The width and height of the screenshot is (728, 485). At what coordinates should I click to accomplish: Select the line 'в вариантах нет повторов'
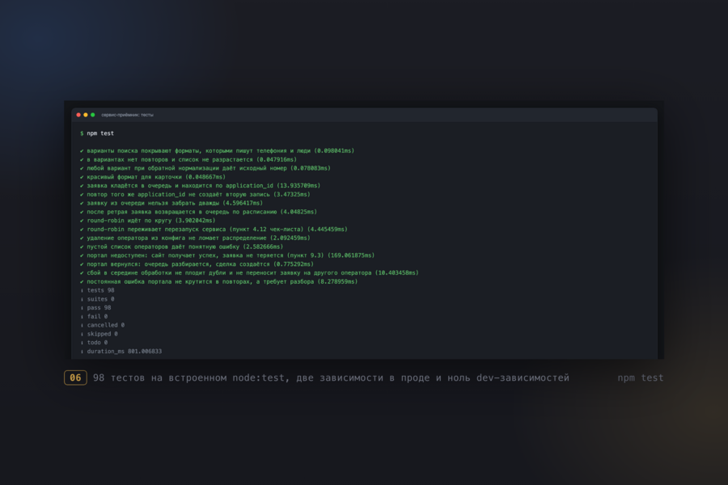coord(188,160)
